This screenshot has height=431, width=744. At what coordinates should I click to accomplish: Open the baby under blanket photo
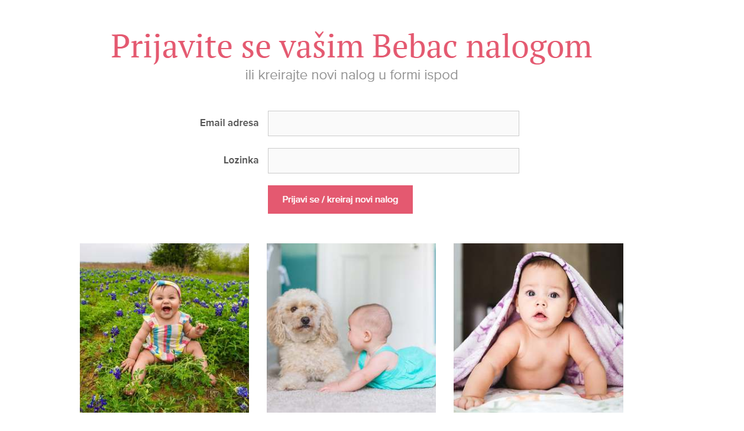538,327
